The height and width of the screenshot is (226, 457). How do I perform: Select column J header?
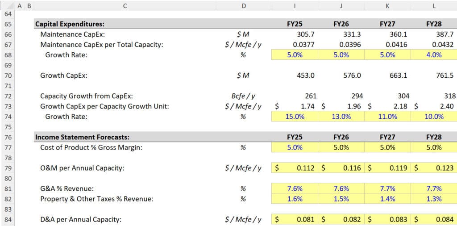tap(341, 5)
